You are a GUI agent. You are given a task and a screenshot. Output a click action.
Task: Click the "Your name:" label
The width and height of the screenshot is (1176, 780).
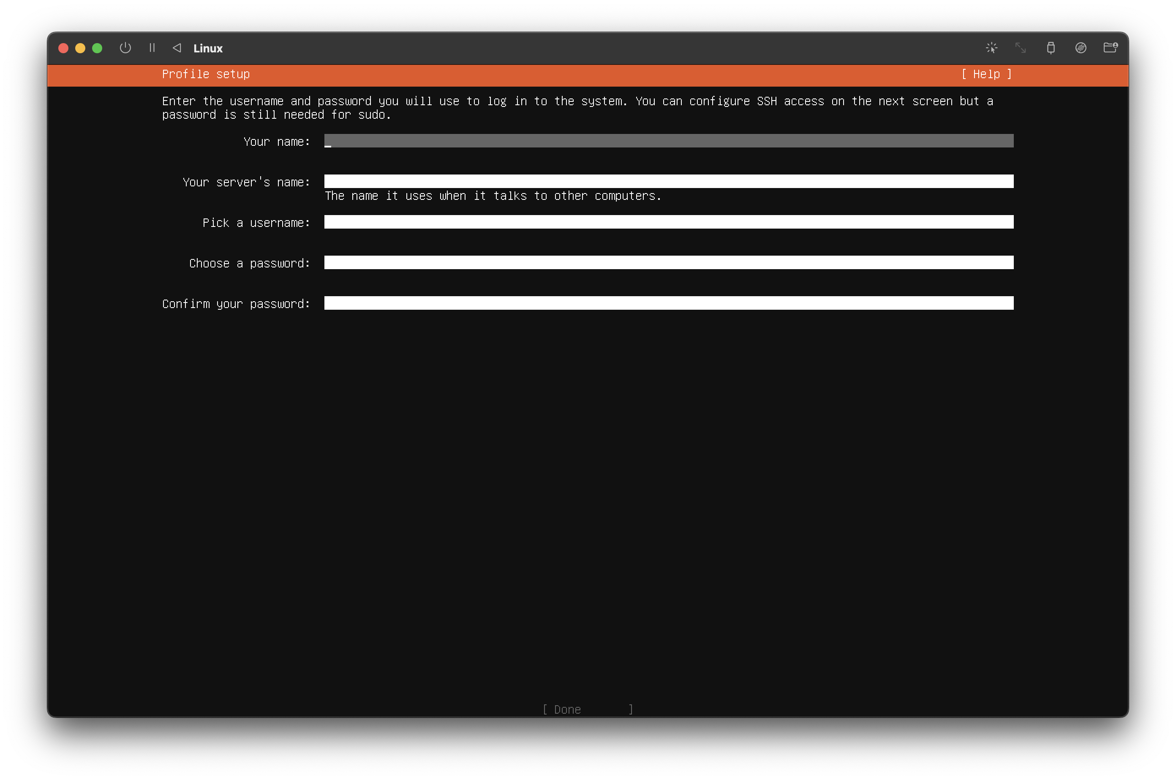pyautogui.click(x=277, y=142)
